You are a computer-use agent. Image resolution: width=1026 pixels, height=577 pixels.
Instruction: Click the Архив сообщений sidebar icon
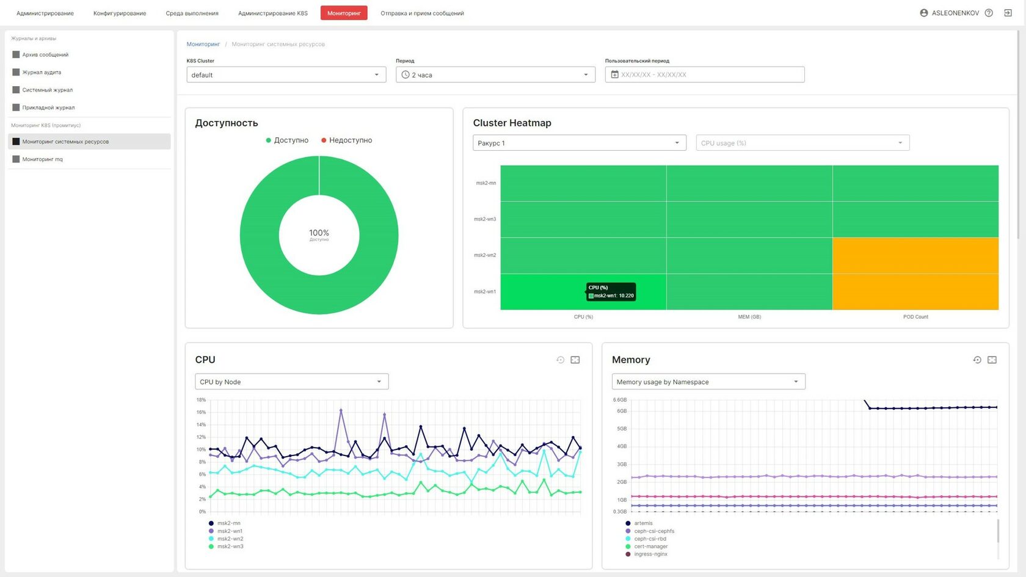[x=16, y=54]
